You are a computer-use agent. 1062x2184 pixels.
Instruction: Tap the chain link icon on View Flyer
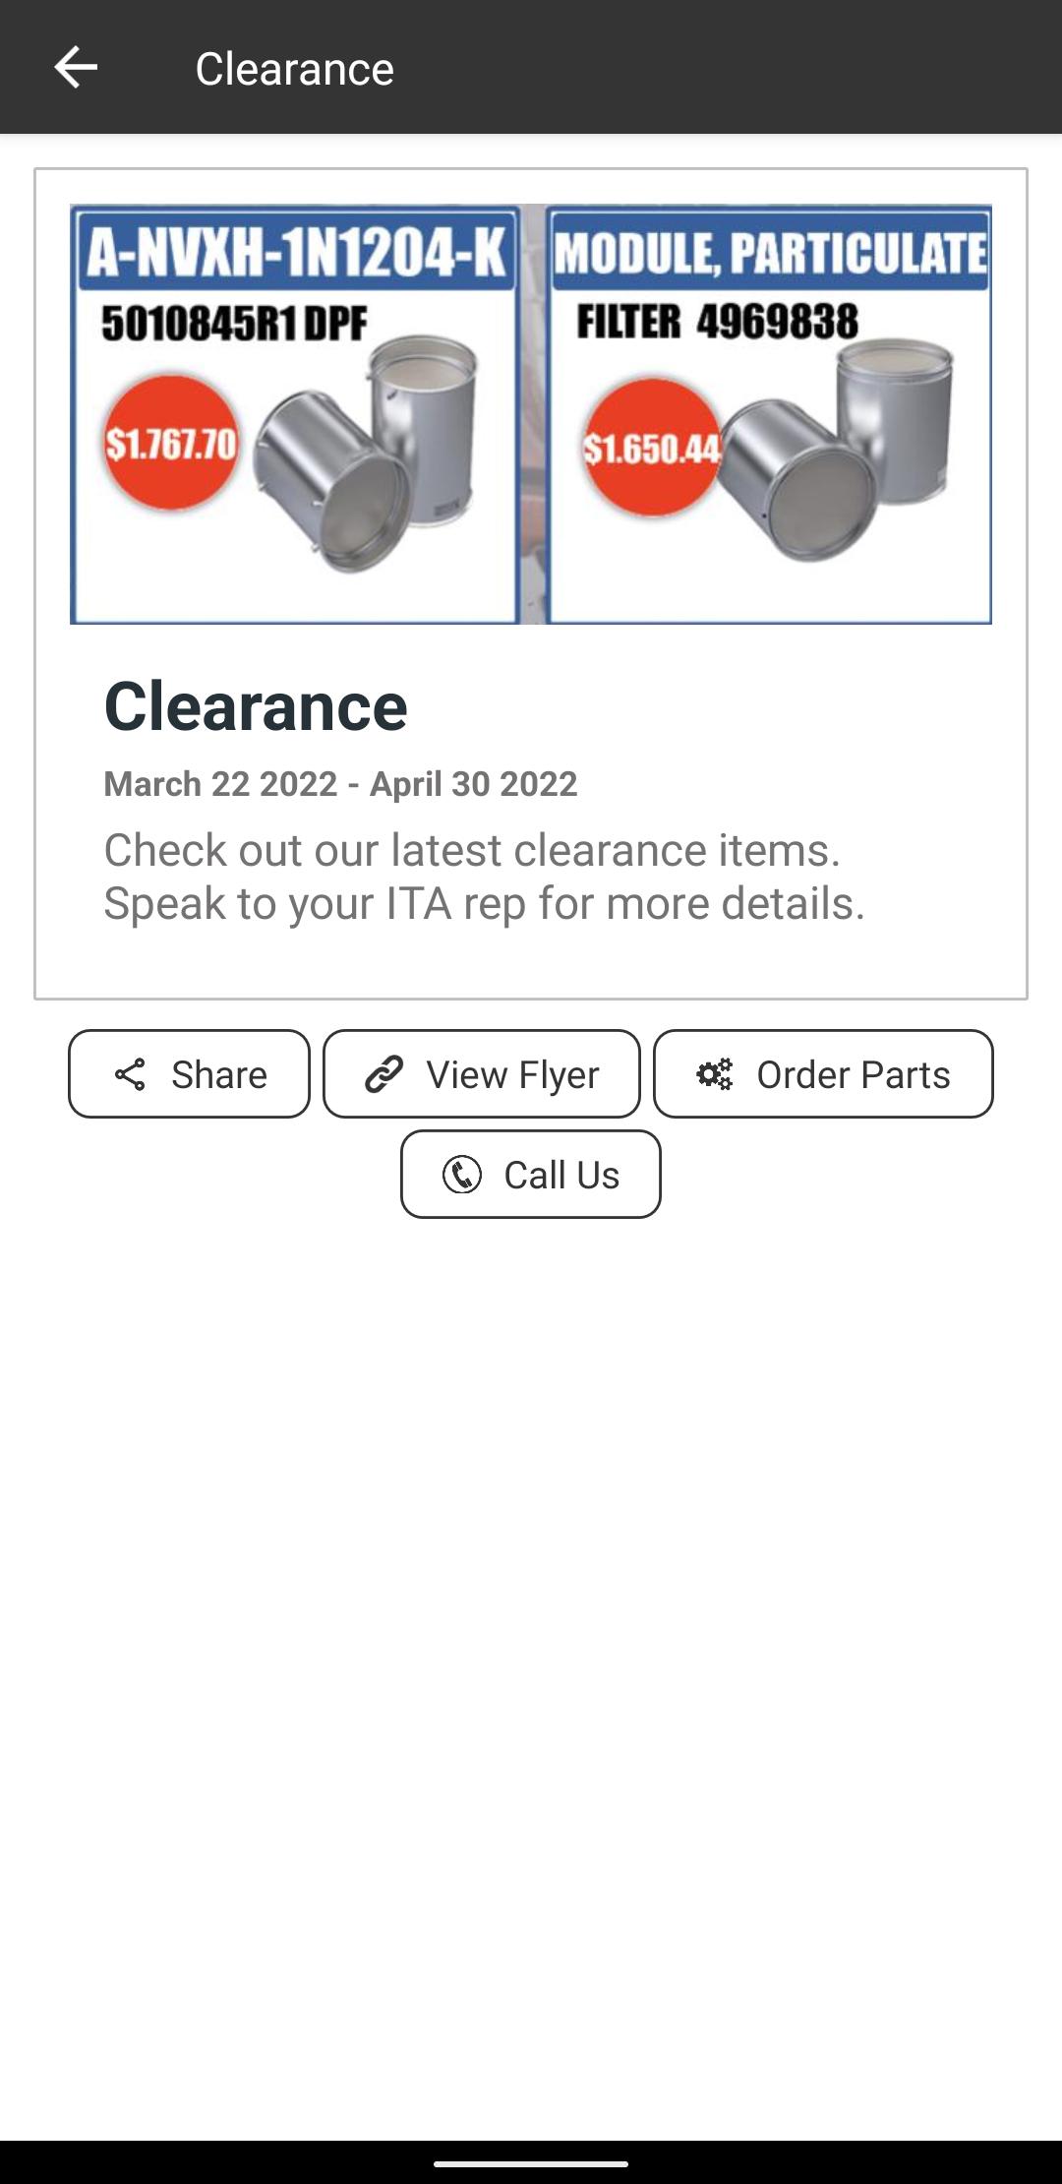point(383,1074)
